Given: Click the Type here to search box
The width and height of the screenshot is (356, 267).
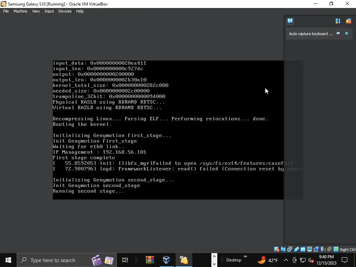Looking at the screenshot, I should click(x=67, y=260).
